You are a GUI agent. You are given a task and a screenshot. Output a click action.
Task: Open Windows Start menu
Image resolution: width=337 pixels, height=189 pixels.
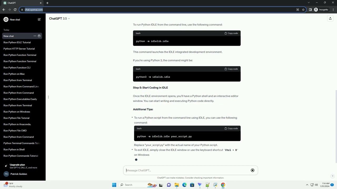[114, 185]
